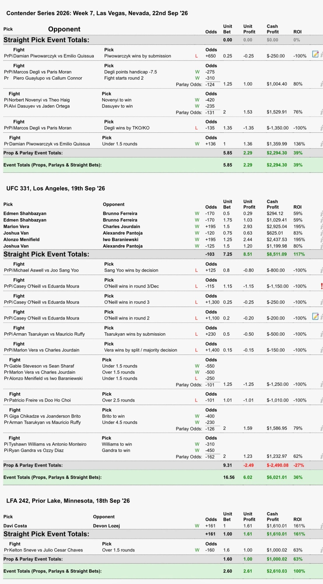Show info for the Davi Costa straight pick row
The width and height of the screenshot is (323, 584).
coord(322,526)
